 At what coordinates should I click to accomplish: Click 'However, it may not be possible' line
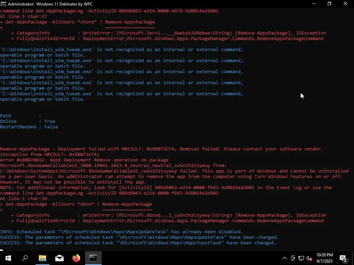tap(73, 182)
